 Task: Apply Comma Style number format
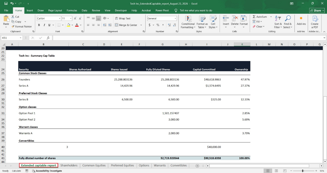[x=163, y=25]
